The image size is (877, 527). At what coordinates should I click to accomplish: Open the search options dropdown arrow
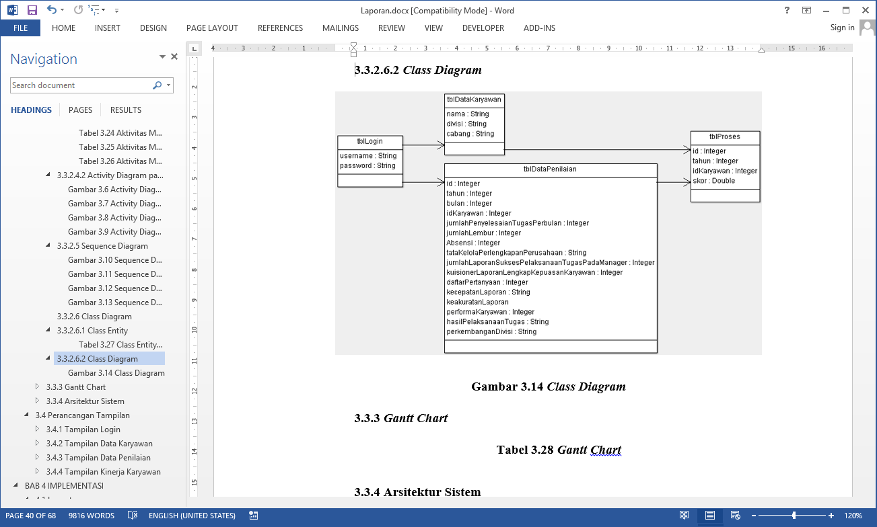coord(168,85)
